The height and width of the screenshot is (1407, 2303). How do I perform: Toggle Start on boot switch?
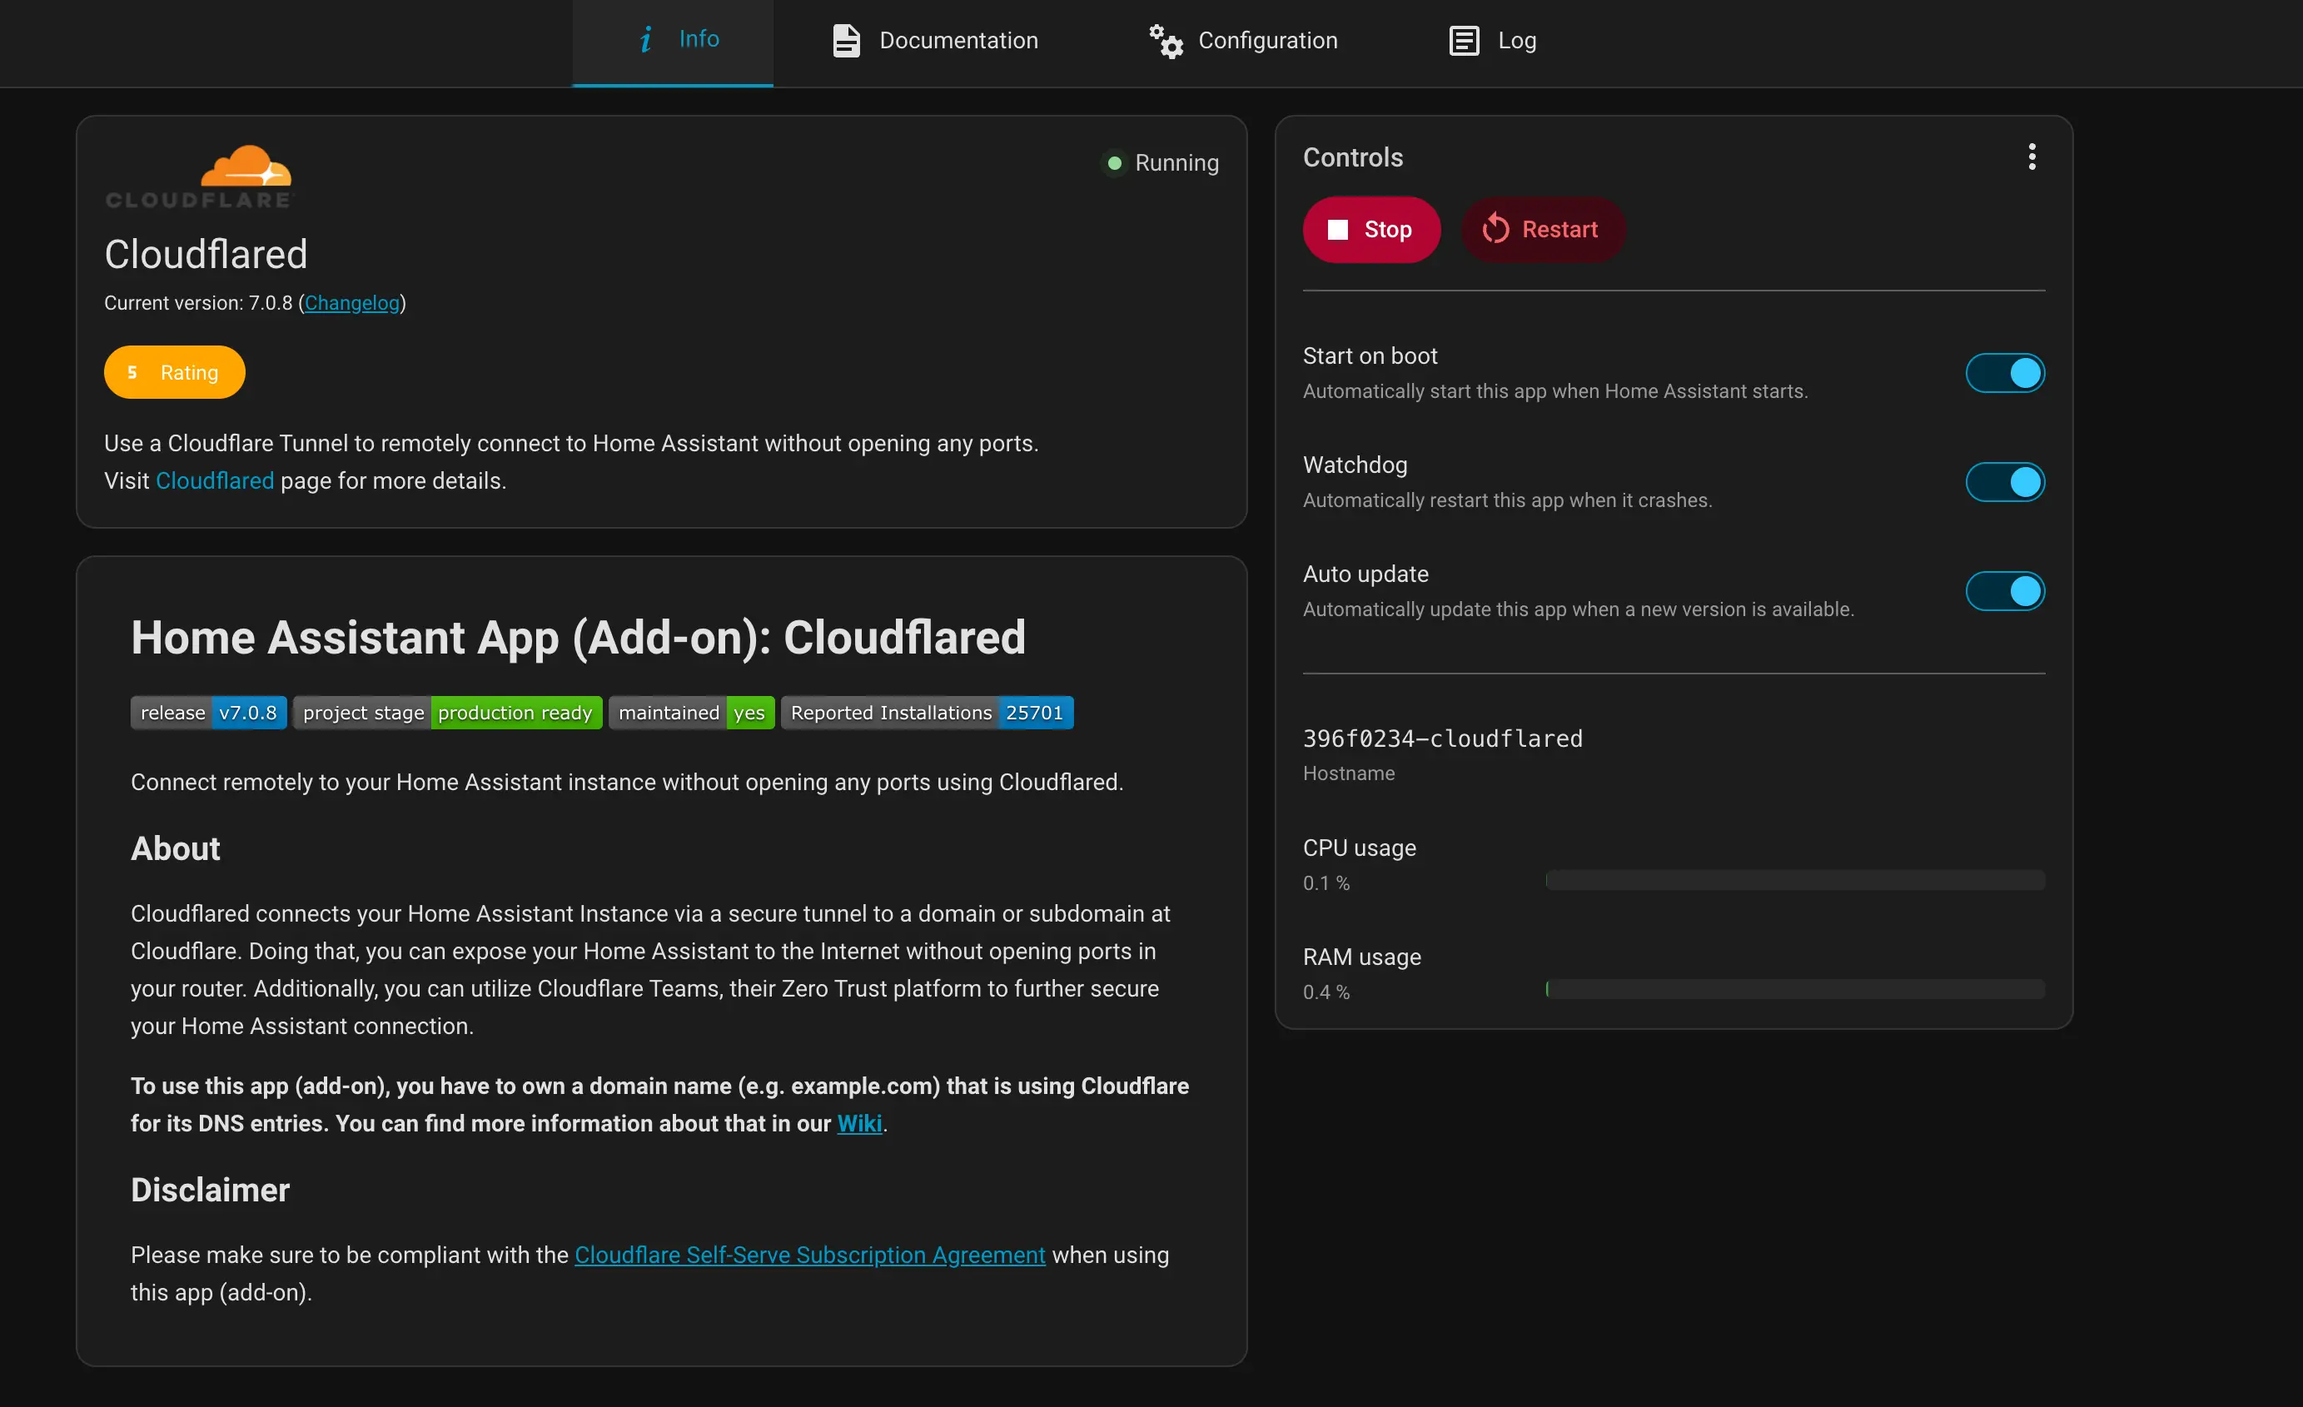2005,373
